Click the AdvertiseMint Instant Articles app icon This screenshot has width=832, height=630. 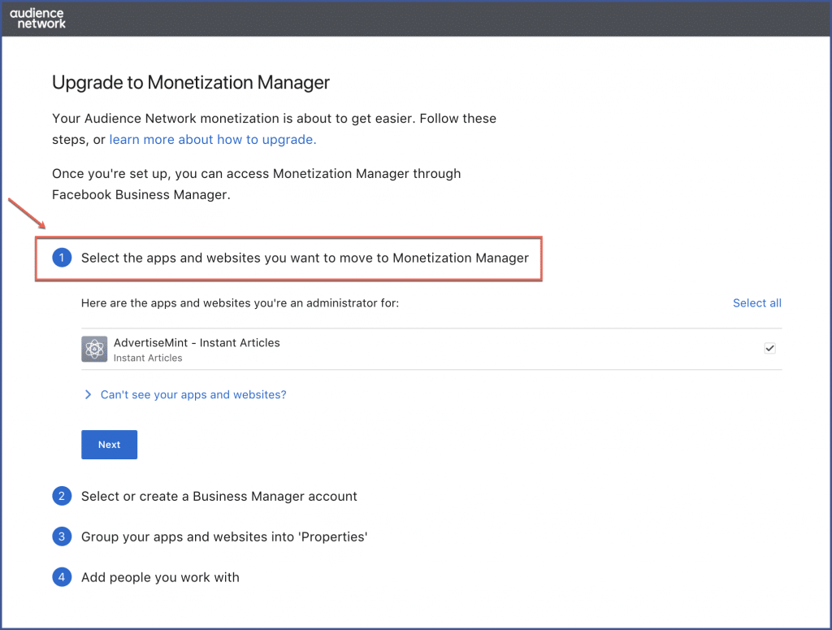point(94,350)
